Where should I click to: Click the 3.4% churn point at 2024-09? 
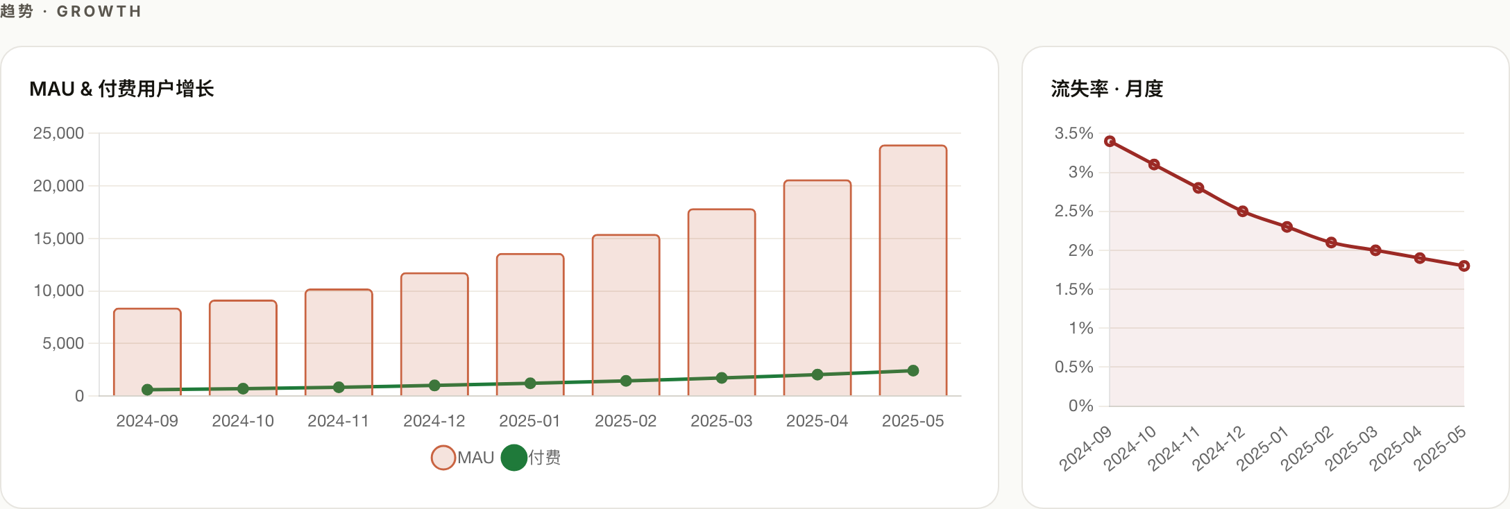click(x=1110, y=141)
